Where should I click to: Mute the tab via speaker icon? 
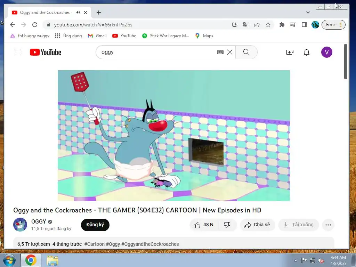pyautogui.click(x=78, y=13)
